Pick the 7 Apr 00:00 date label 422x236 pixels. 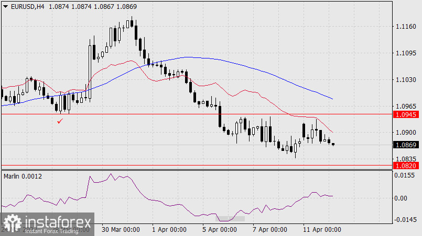pos(269,230)
